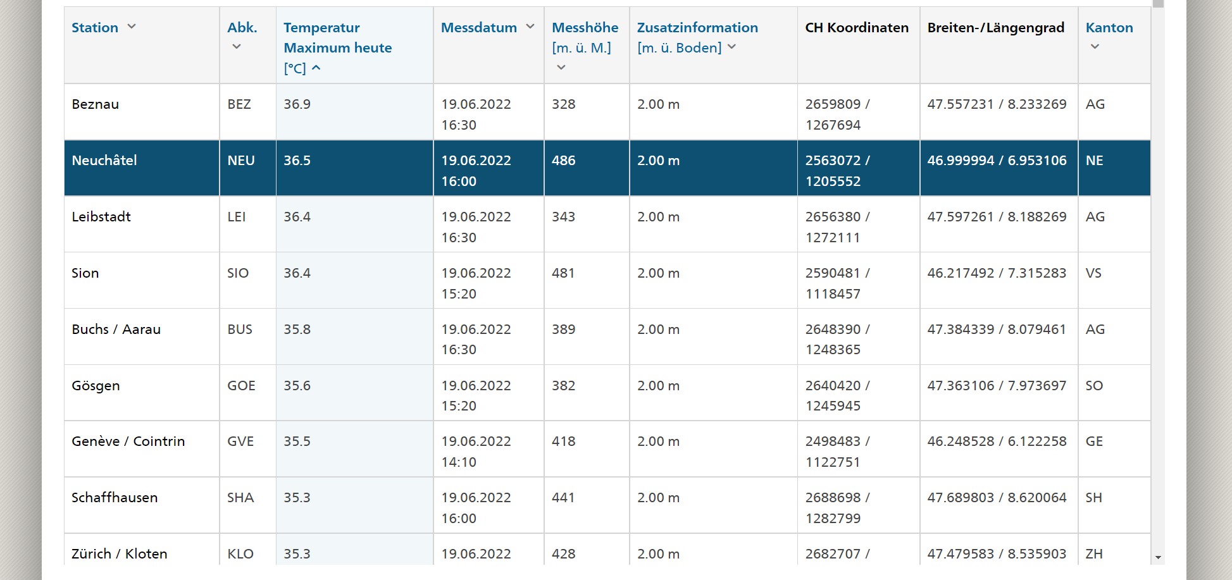Screen dimensions: 1232x580
Task: Toggle the ascending arrow in Temperatur header
Action: click(x=316, y=68)
